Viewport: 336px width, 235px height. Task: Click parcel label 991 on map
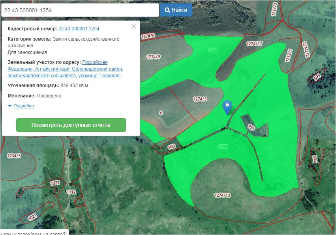tap(251, 127)
